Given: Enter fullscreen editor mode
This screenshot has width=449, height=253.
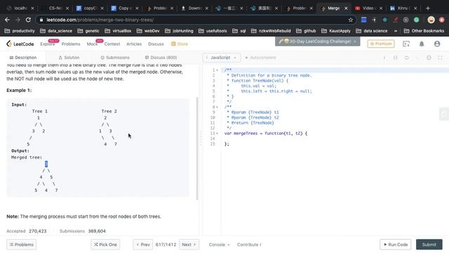Looking at the screenshot, I should point(440,58).
